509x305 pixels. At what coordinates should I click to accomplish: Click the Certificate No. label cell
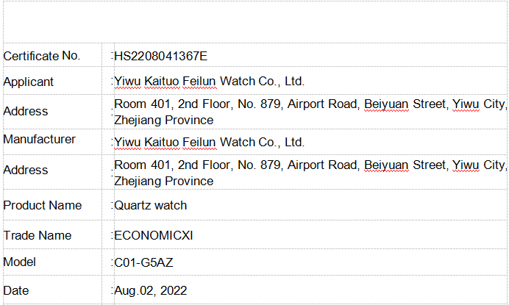coord(41,55)
